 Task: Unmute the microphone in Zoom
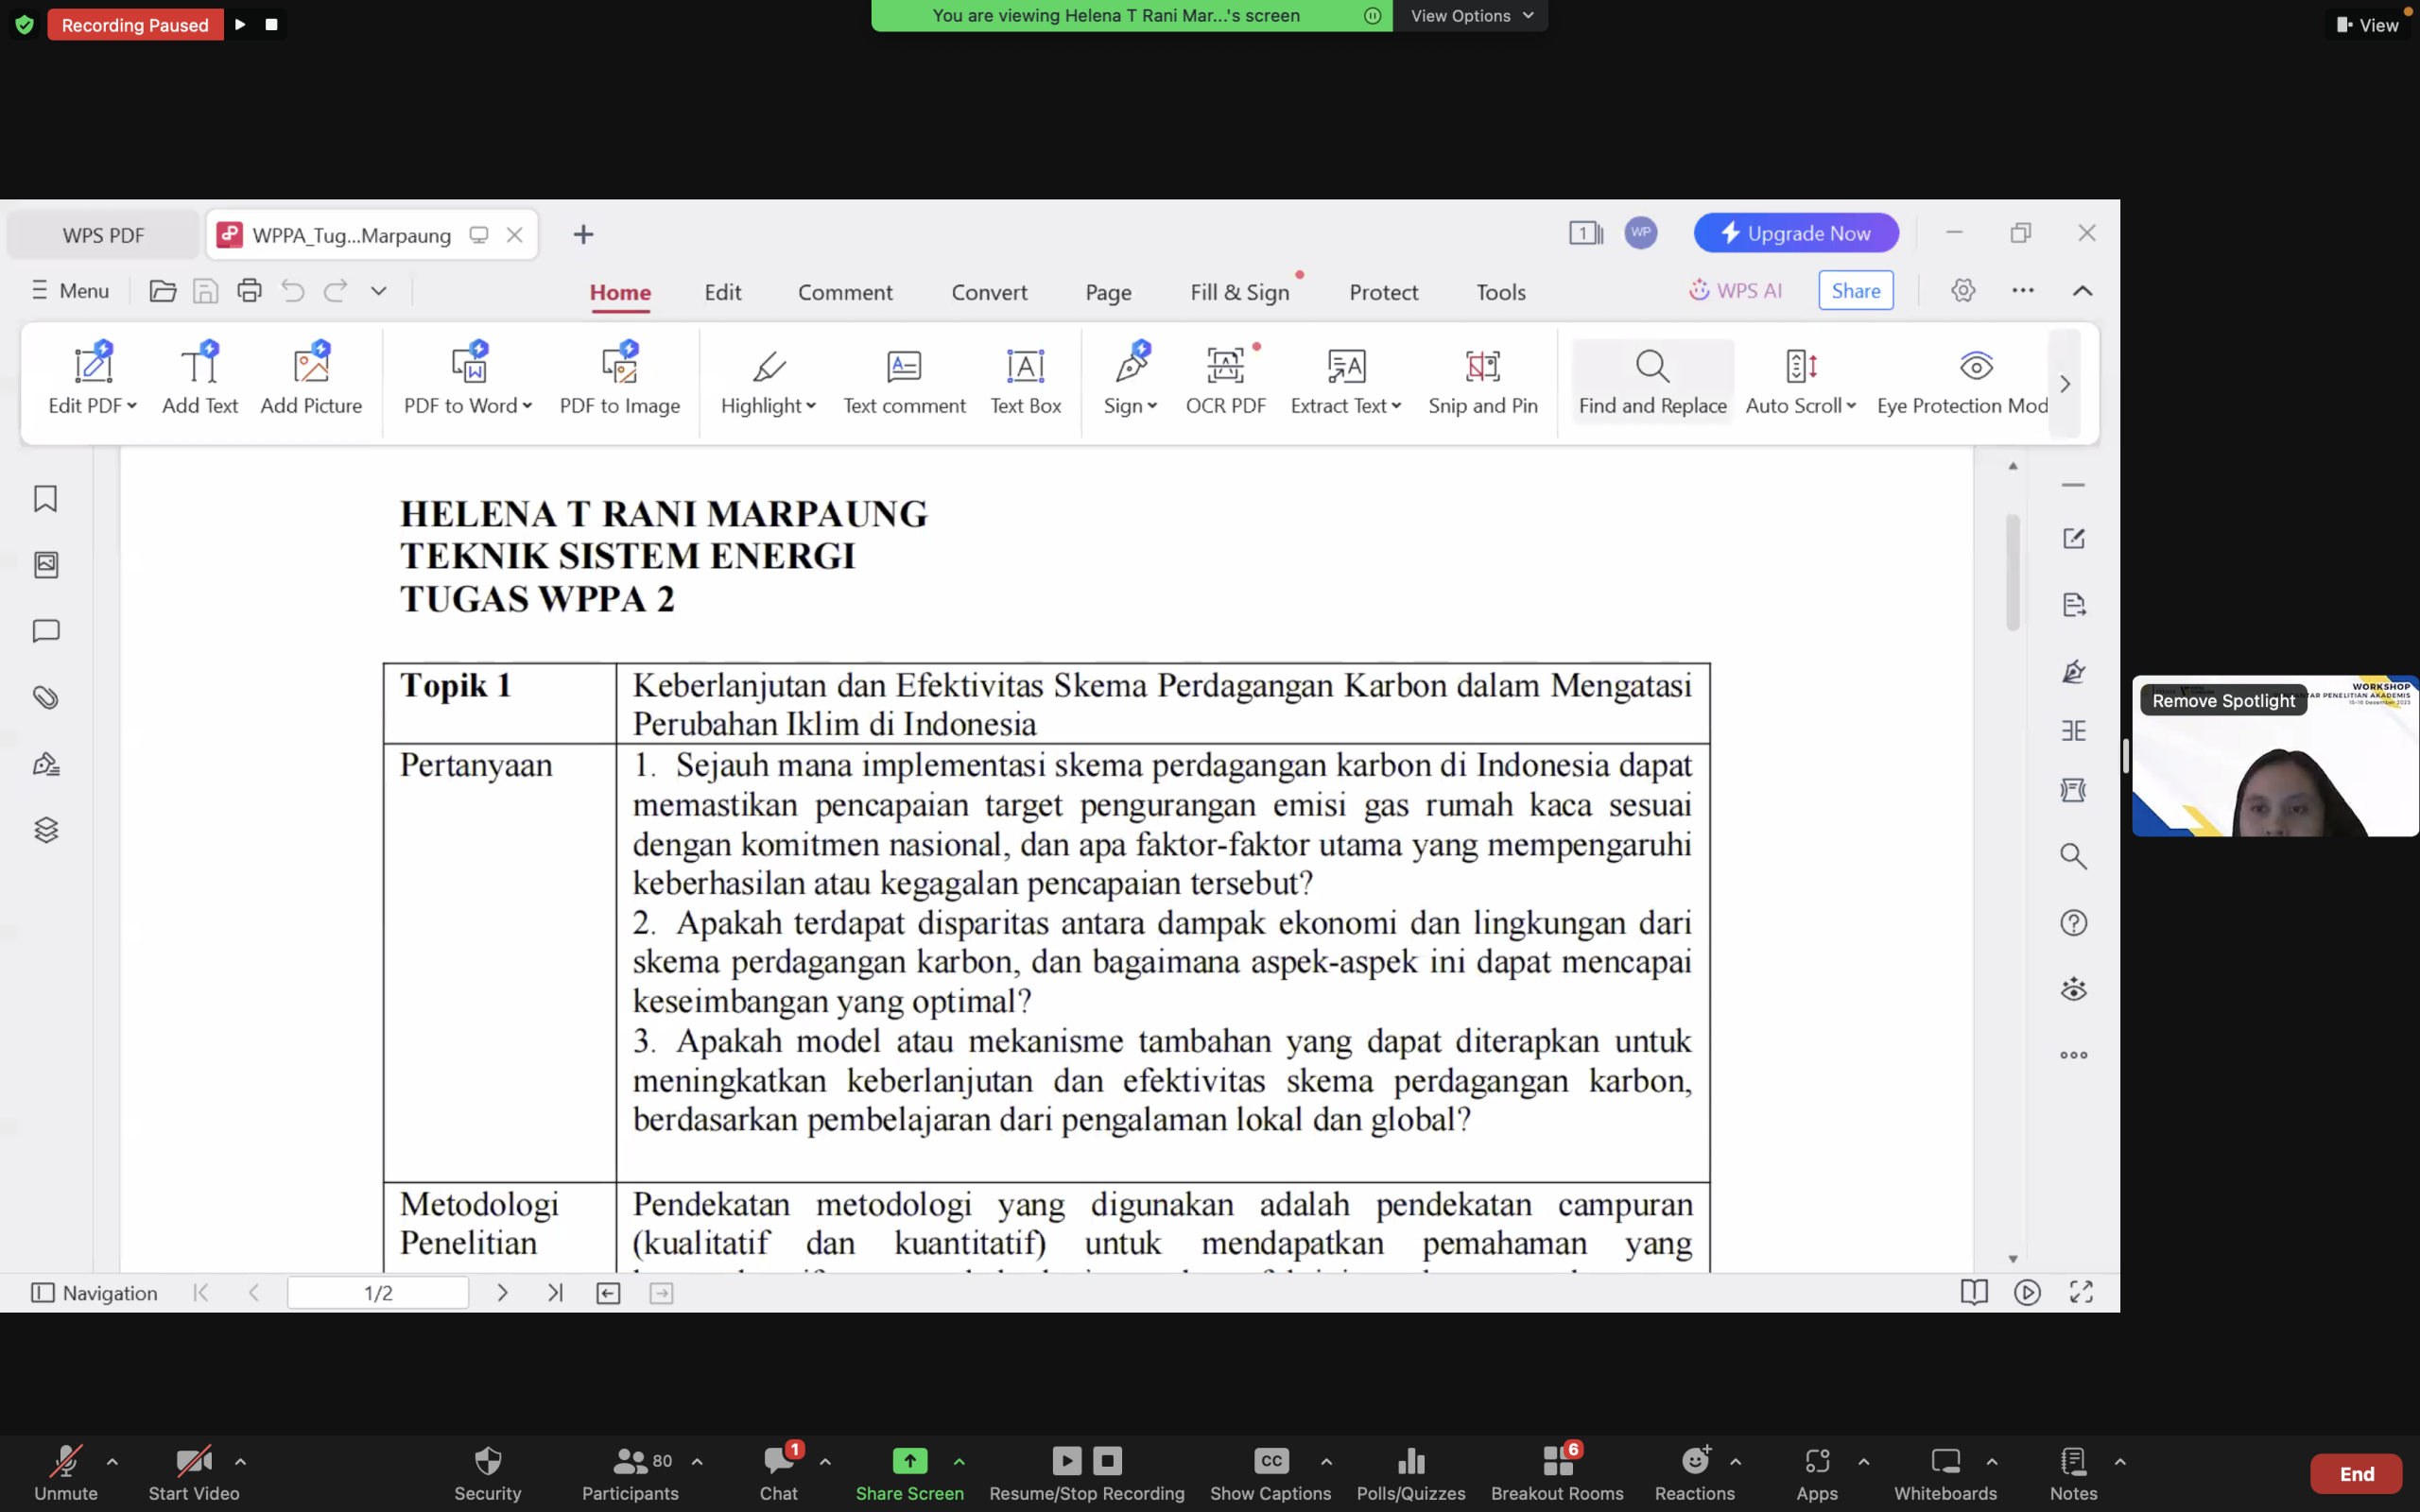coord(66,1473)
